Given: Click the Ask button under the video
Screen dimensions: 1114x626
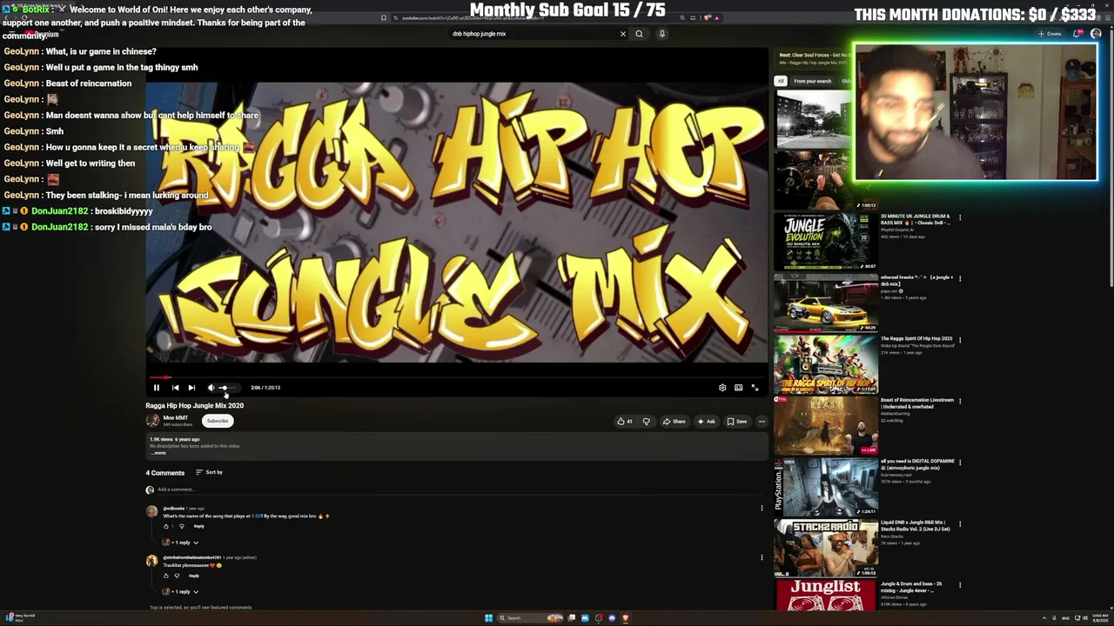Looking at the screenshot, I should (706, 422).
